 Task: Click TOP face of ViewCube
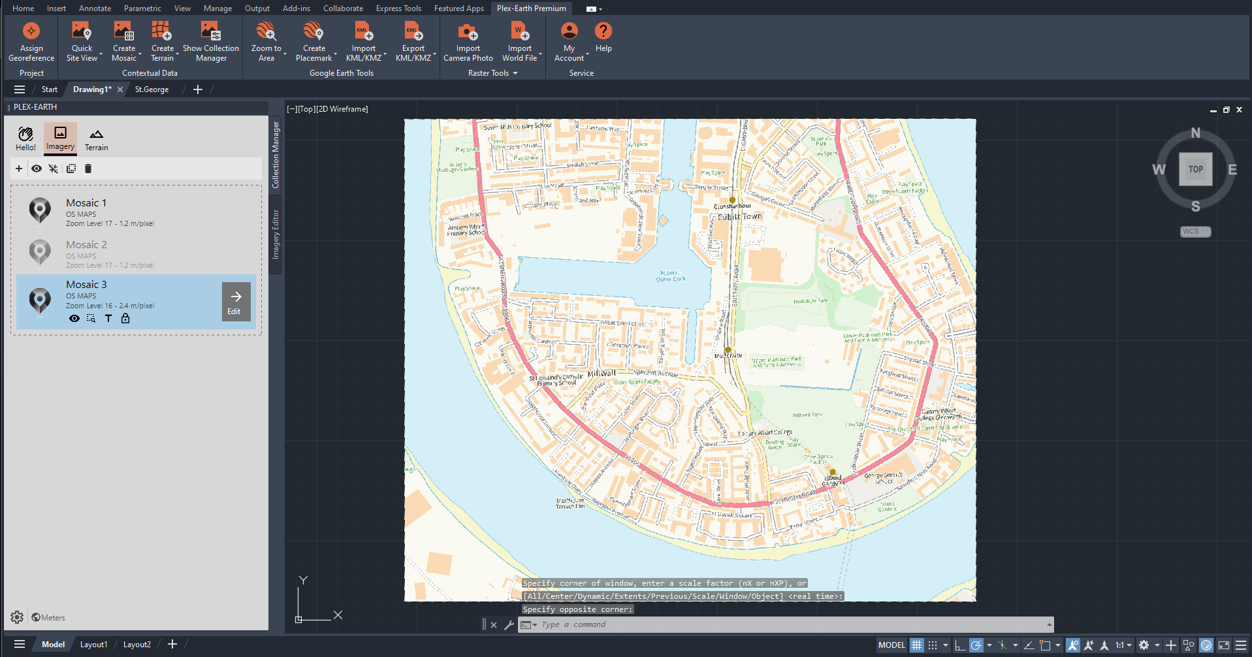tap(1195, 169)
